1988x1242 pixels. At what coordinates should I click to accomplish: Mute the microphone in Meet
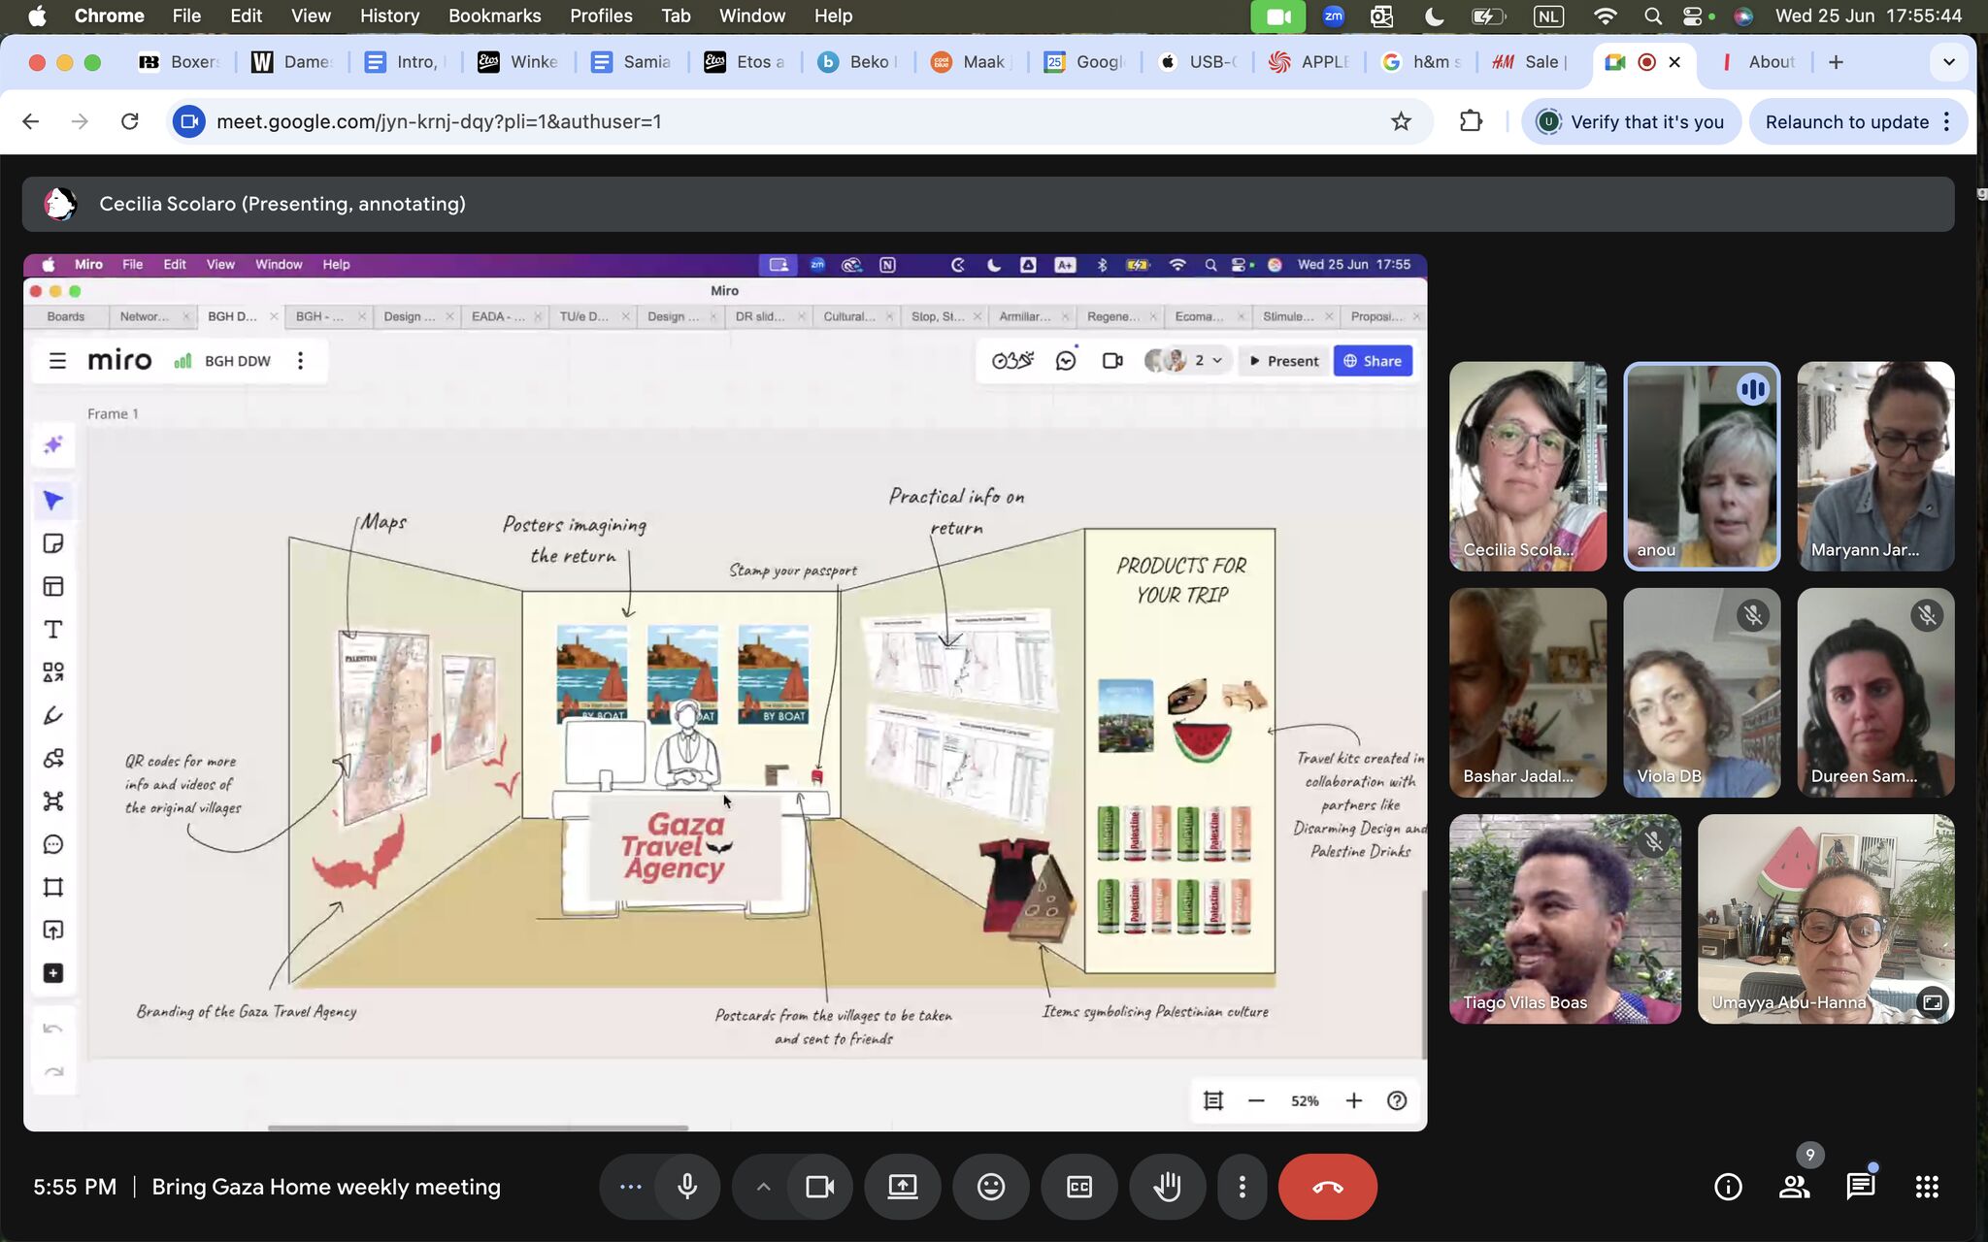click(687, 1187)
